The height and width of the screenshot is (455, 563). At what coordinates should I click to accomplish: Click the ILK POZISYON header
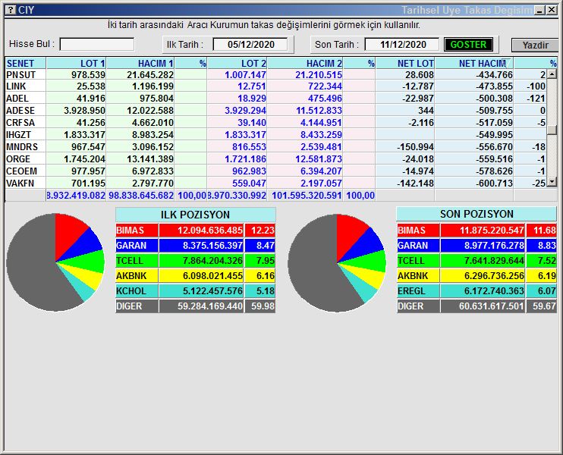point(195,215)
